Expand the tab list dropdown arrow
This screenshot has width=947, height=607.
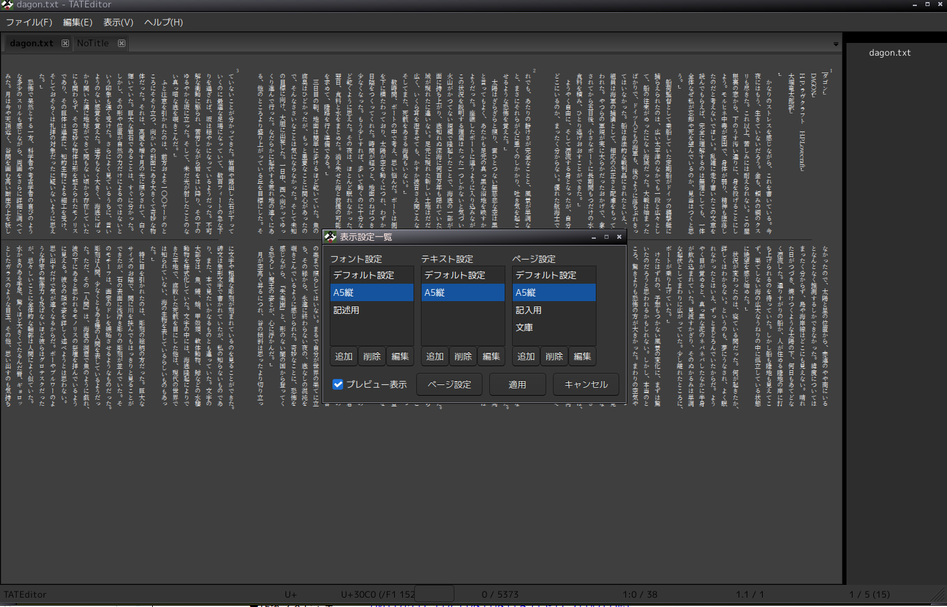pyautogui.click(x=836, y=44)
